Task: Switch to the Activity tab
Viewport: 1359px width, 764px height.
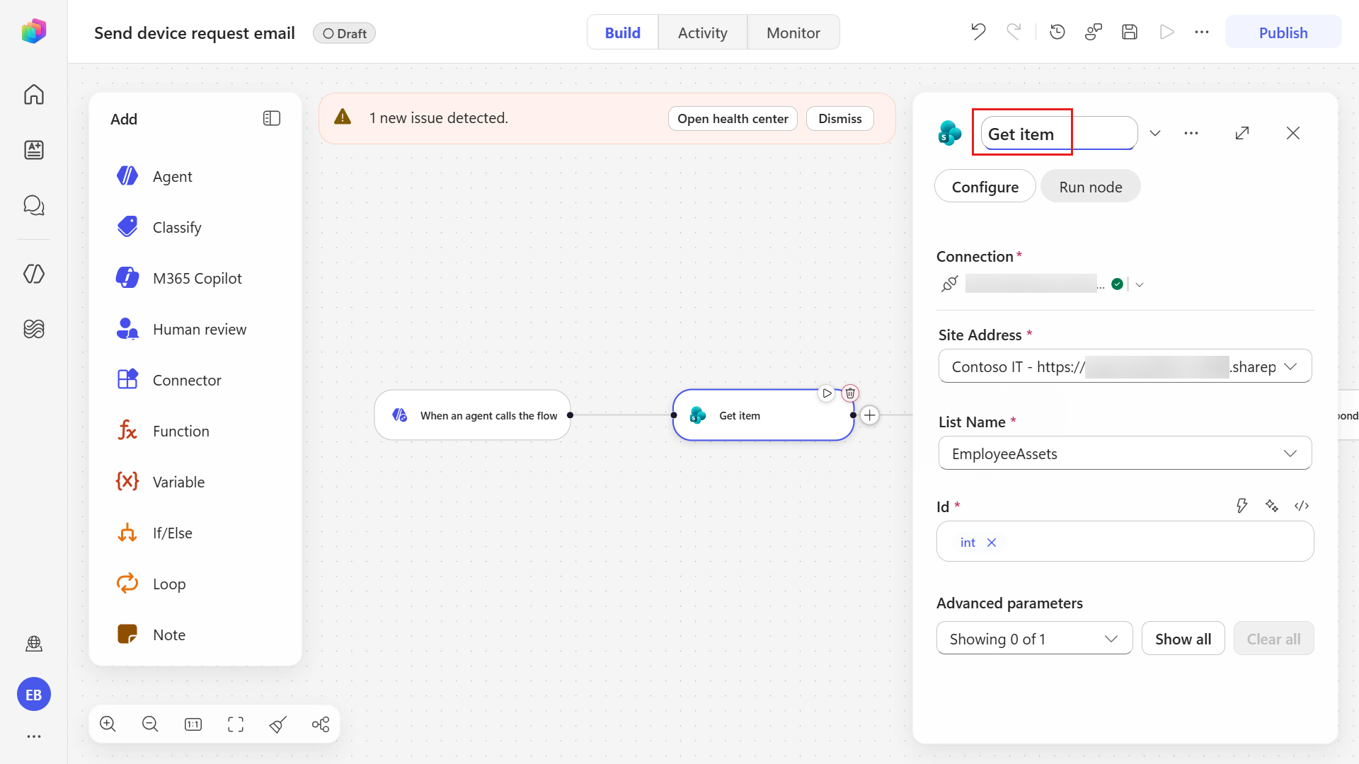Action: coord(702,33)
